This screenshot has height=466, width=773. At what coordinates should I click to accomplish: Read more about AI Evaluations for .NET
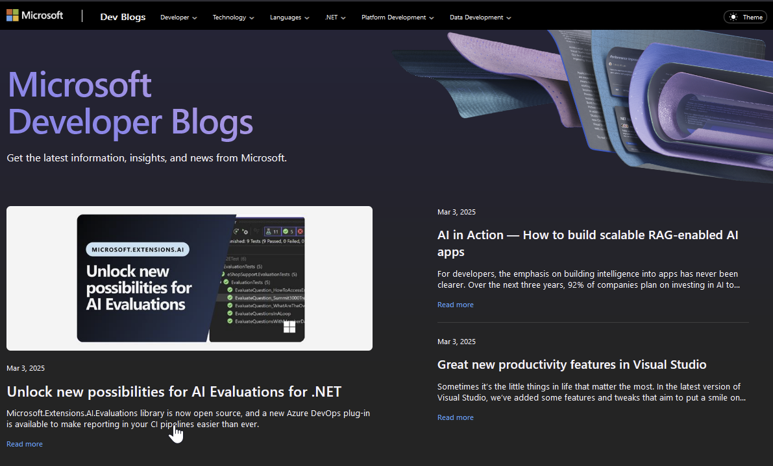pyautogui.click(x=25, y=444)
